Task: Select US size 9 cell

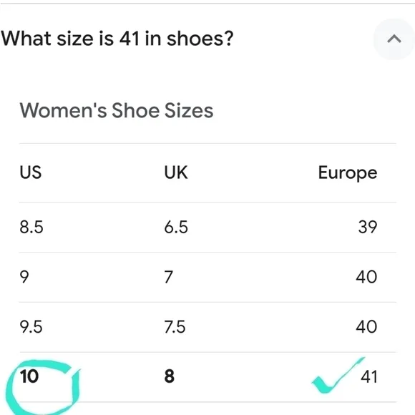Action: 24,277
